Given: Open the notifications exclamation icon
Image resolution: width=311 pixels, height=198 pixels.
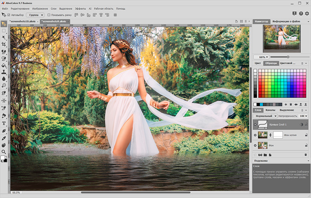Looking at the screenshot, I should coord(294,14).
